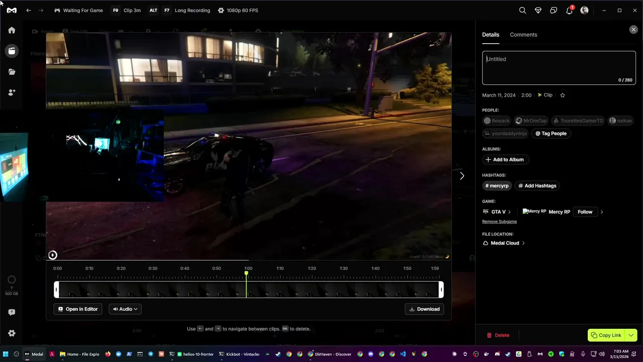Click the Waiting For Game status

78,10
